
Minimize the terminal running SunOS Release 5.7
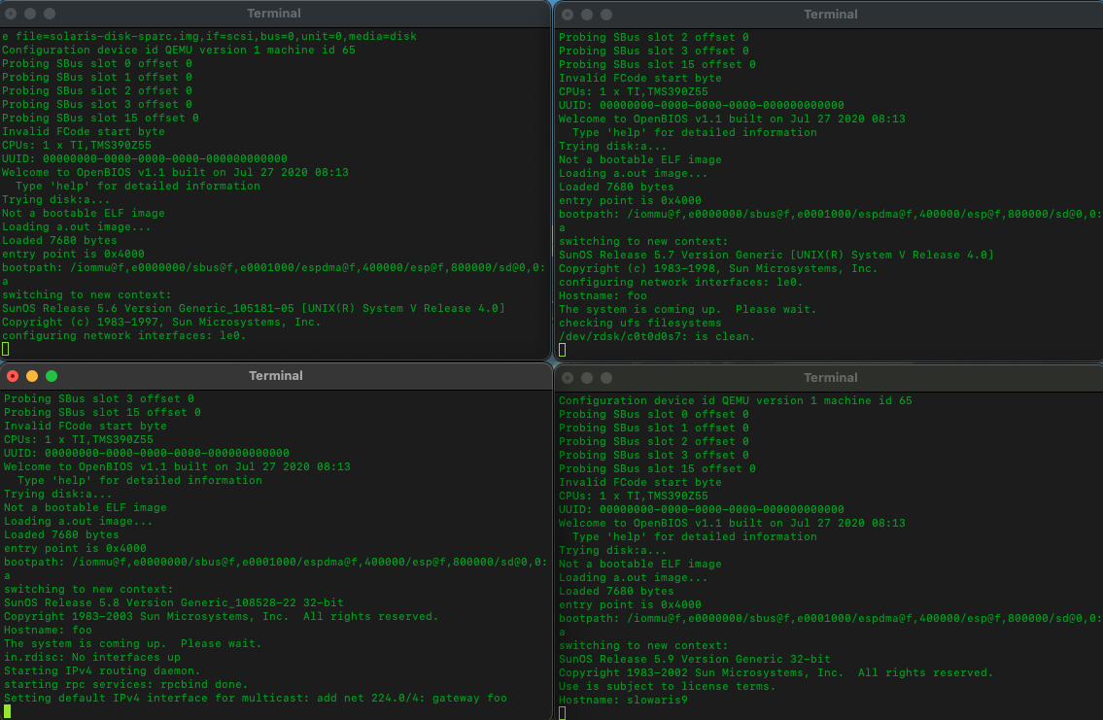pos(587,15)
